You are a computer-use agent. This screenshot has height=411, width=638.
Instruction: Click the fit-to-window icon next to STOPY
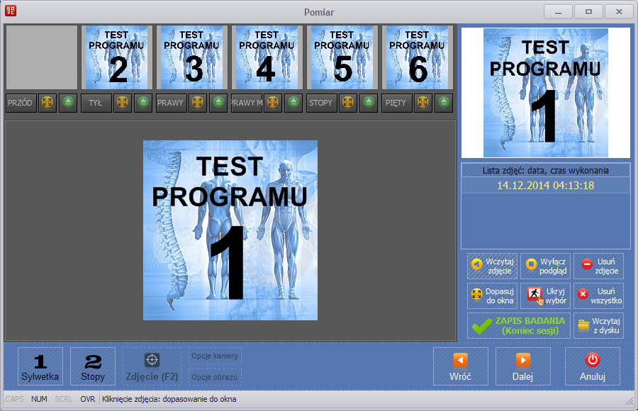[x=348, y=103]
